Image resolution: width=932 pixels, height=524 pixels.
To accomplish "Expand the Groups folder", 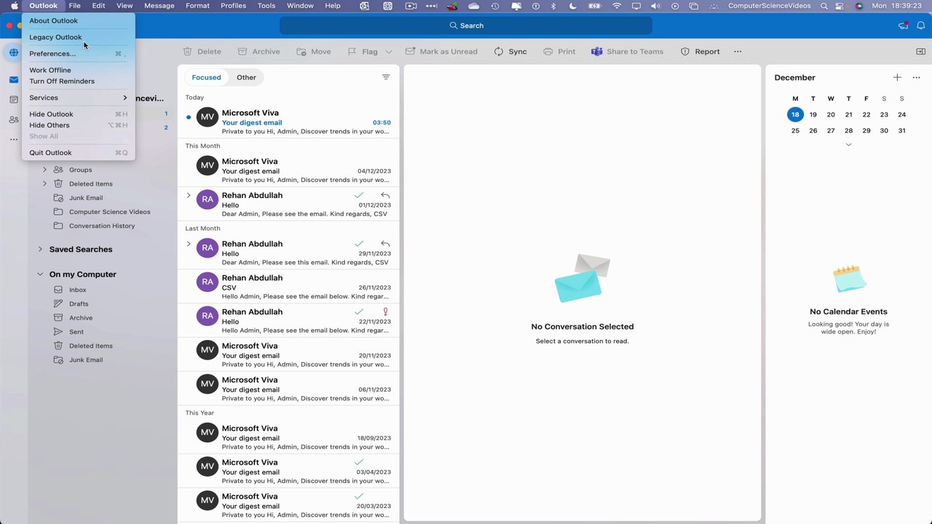I will coord(44,170).
